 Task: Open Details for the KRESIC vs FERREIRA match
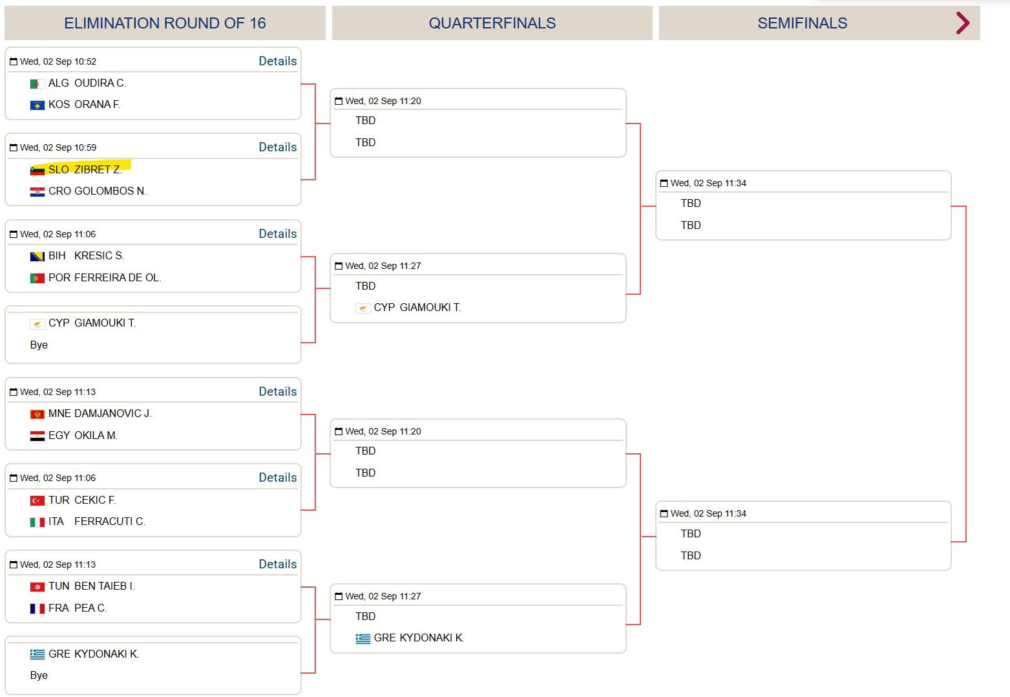(x=278, y=234)
